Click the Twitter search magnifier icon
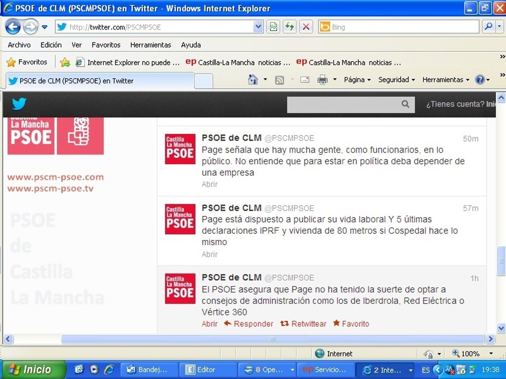The height and width of the screenshot is (379, 506). (405, 104)
